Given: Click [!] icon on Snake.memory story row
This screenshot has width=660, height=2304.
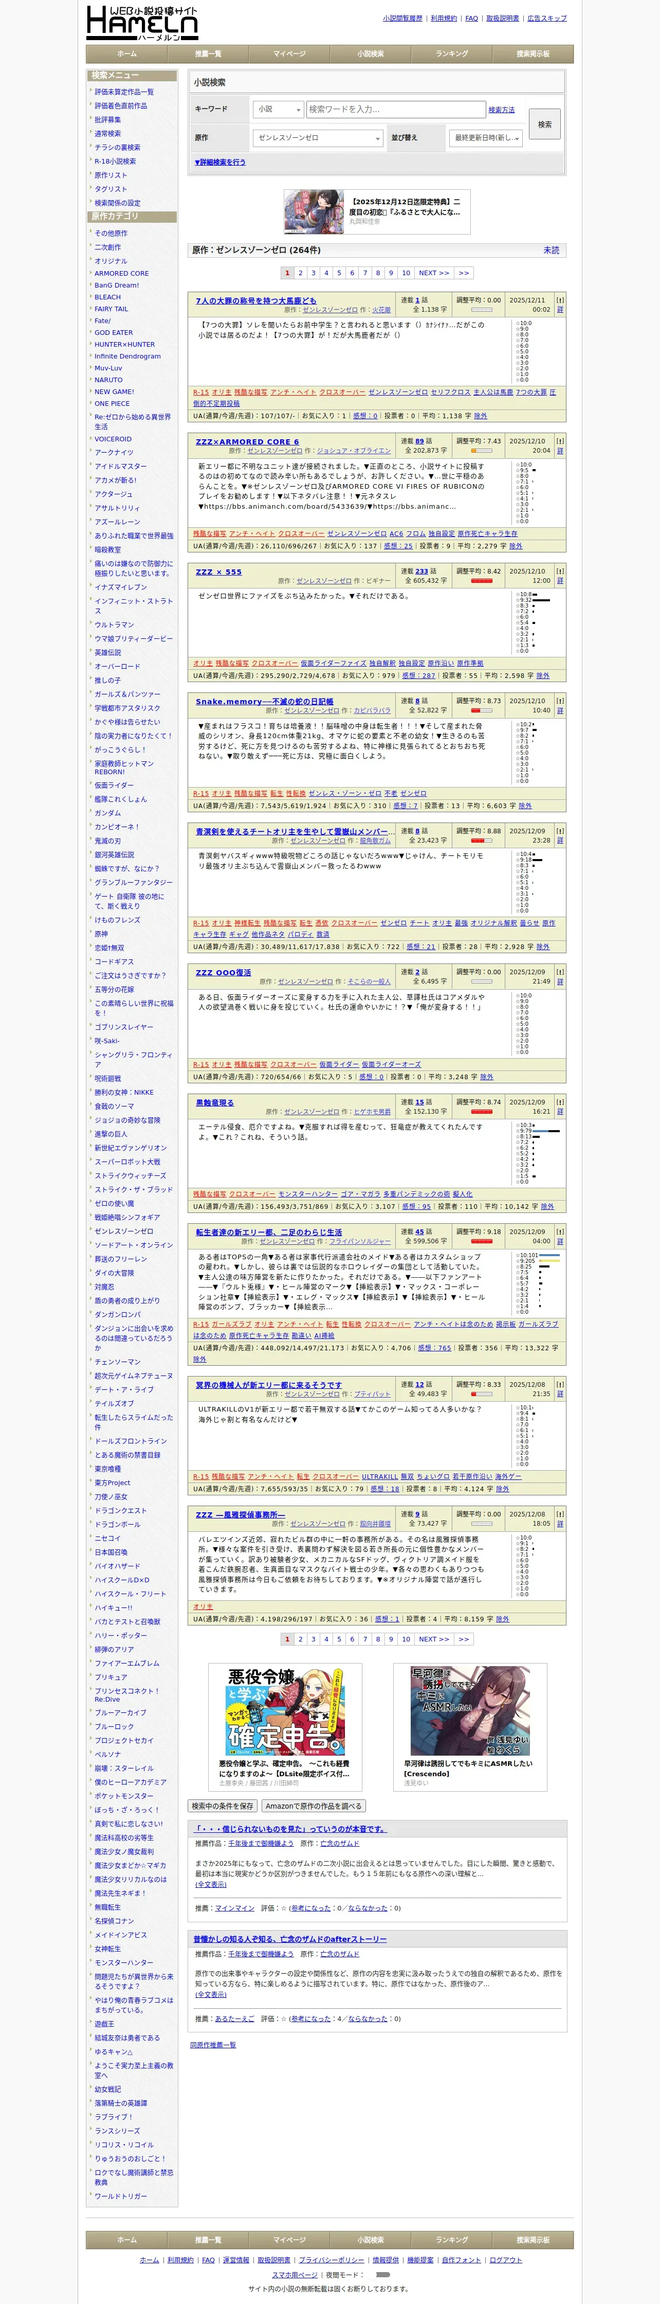Looking at the screenshot, I should coord(560,701).
